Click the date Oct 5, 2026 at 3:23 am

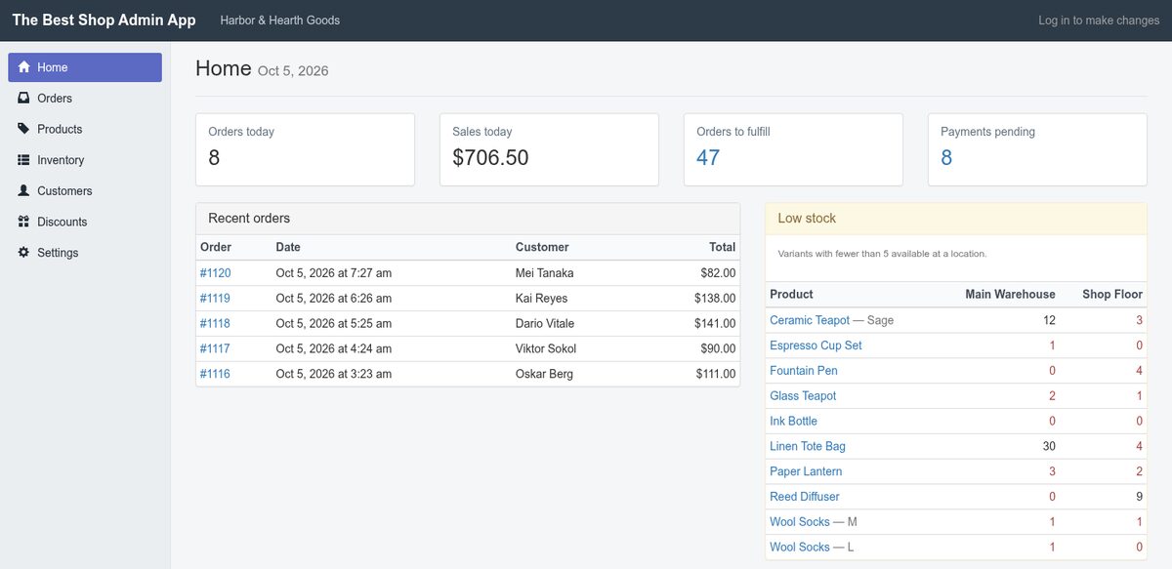tap(334, 374)
